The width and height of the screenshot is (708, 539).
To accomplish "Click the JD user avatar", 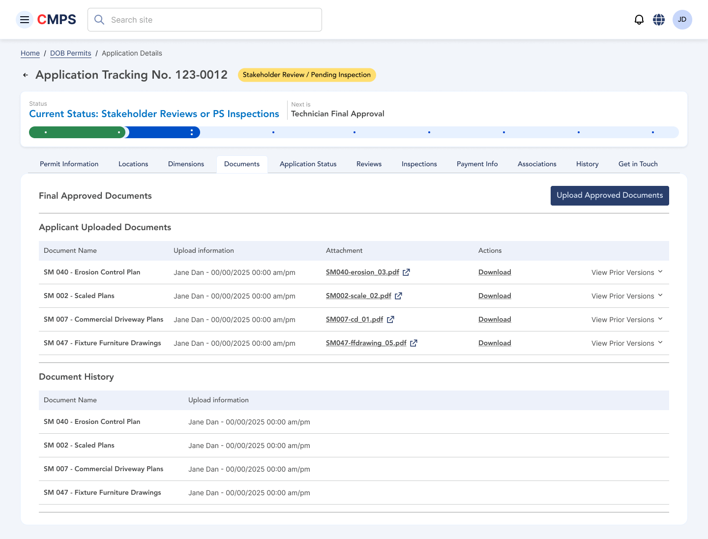I will pos(682,20).
